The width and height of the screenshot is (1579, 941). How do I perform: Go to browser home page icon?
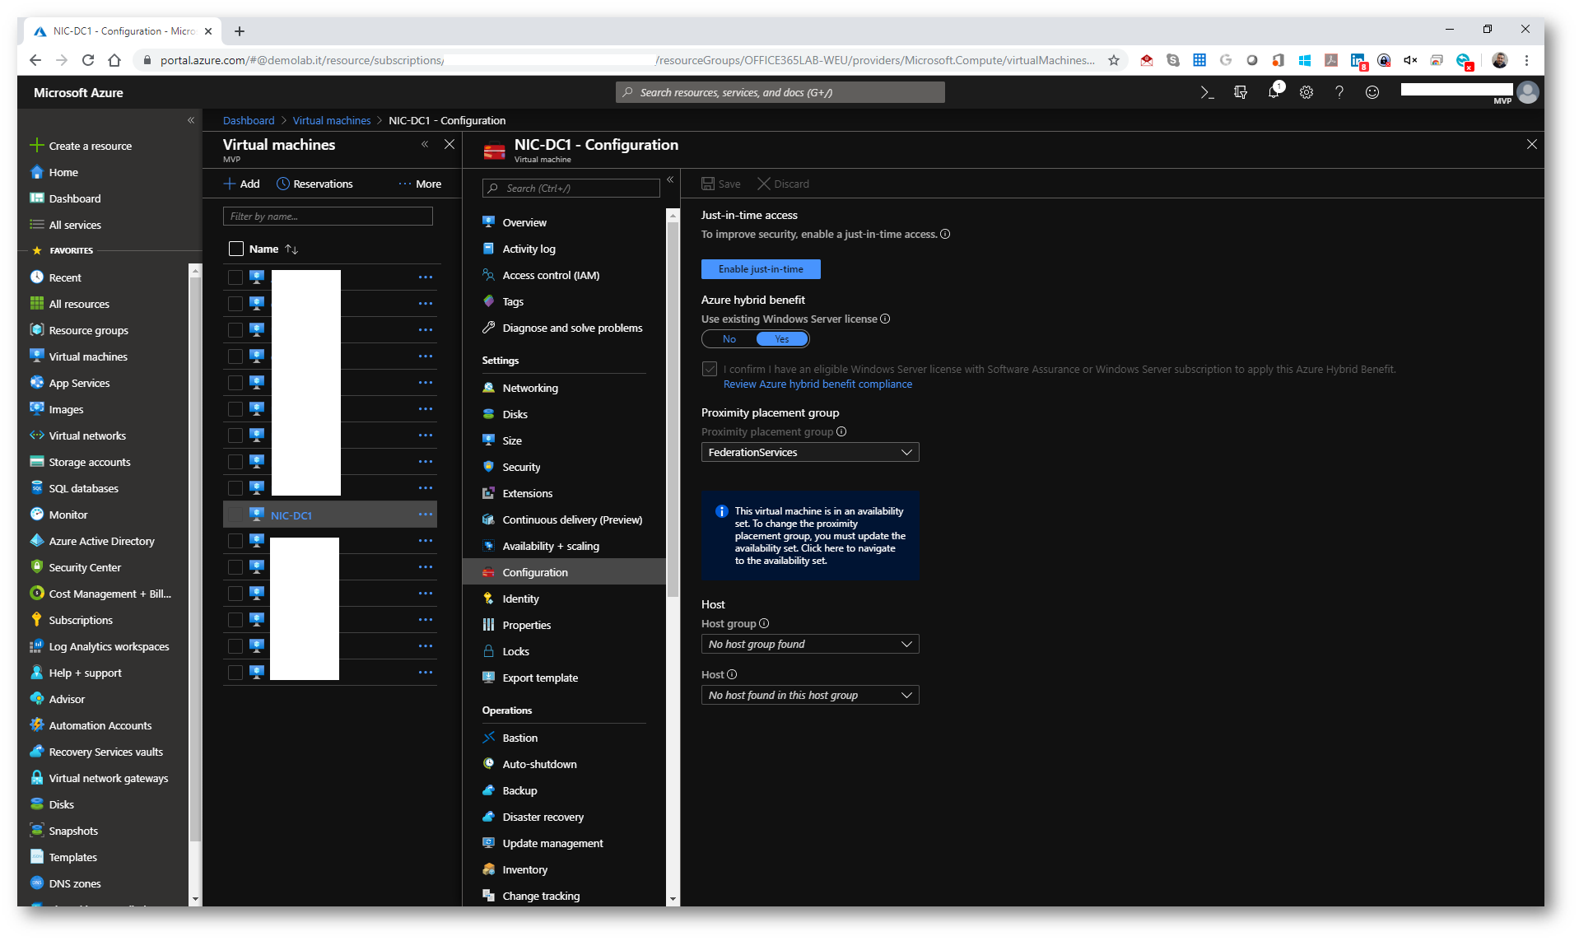pos(114,60)
